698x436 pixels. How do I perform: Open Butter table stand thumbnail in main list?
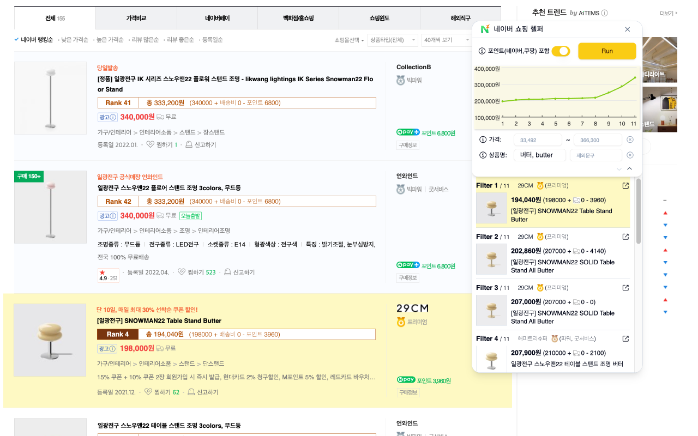click(x=50, y=340)
